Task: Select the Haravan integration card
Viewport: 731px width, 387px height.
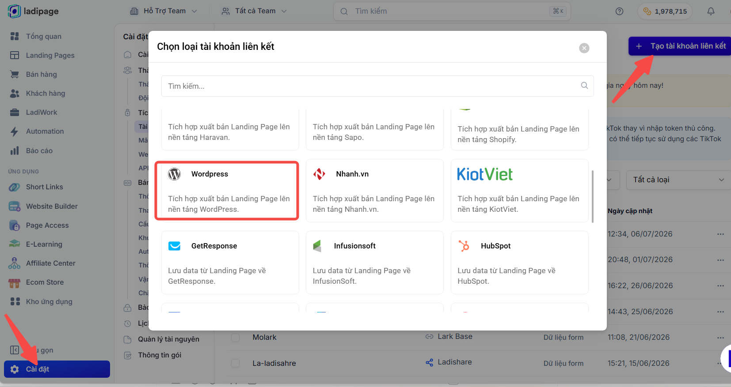Action: (230, 129)
